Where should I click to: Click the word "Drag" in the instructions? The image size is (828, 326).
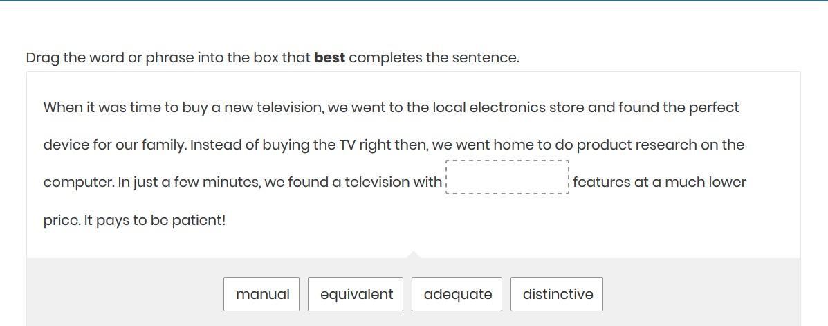[x=43, y=58]
